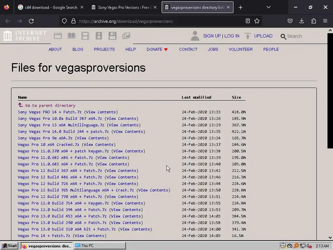Download Sony Vegas PRO 14 + Patch.7z
Screen dimensions: 333x250
click(50, 112)
